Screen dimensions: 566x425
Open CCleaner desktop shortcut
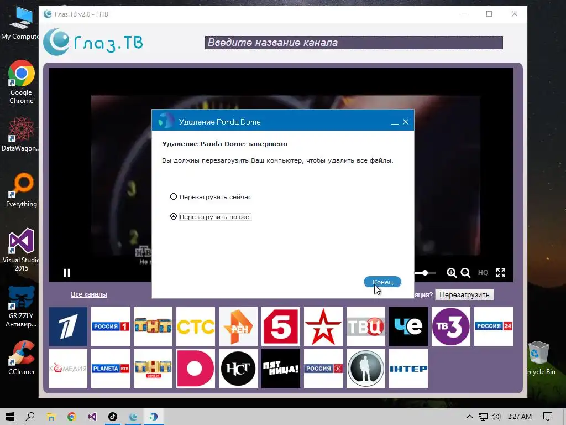(x=22, y=358)
